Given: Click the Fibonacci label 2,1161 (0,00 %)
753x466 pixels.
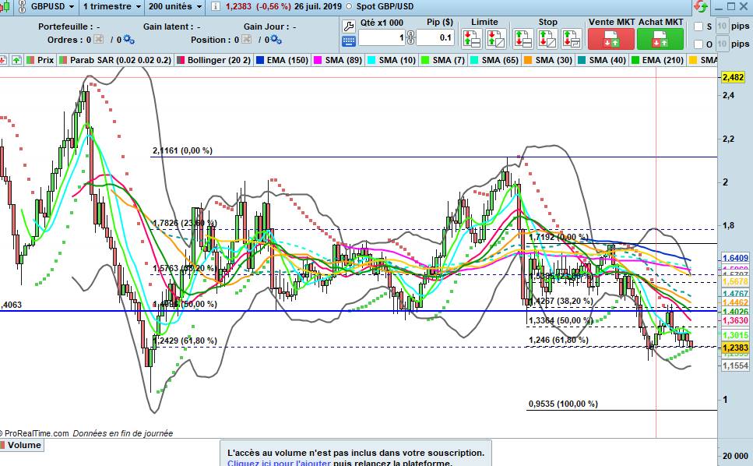Looking at the screenshot, I should [182, 151].
